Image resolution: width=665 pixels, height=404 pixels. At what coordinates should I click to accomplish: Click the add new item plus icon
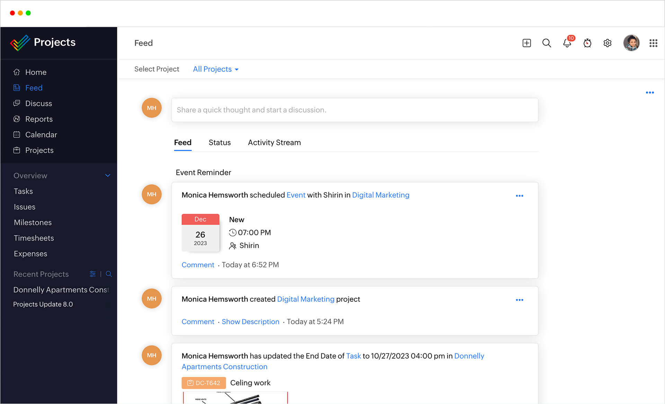click(527, 42)
